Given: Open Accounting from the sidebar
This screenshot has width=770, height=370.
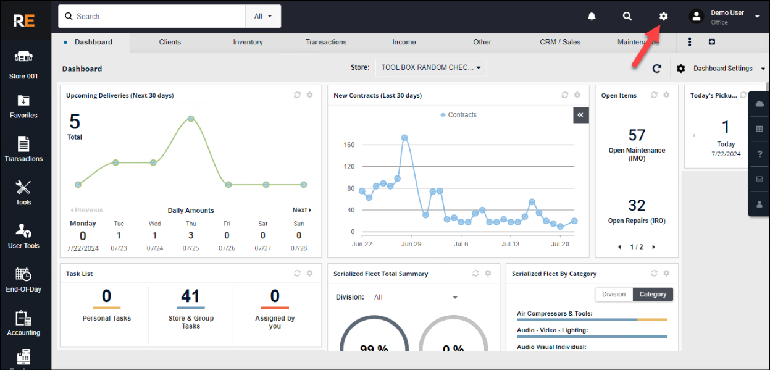Looking at the screenshot, I should (23, 324).
